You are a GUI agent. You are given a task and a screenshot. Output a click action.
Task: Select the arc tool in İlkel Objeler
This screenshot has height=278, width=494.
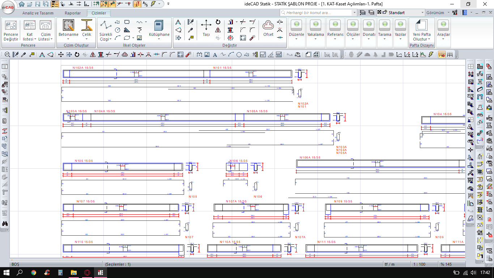click(117, 37)
